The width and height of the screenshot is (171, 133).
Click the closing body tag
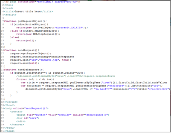(9, 128)
